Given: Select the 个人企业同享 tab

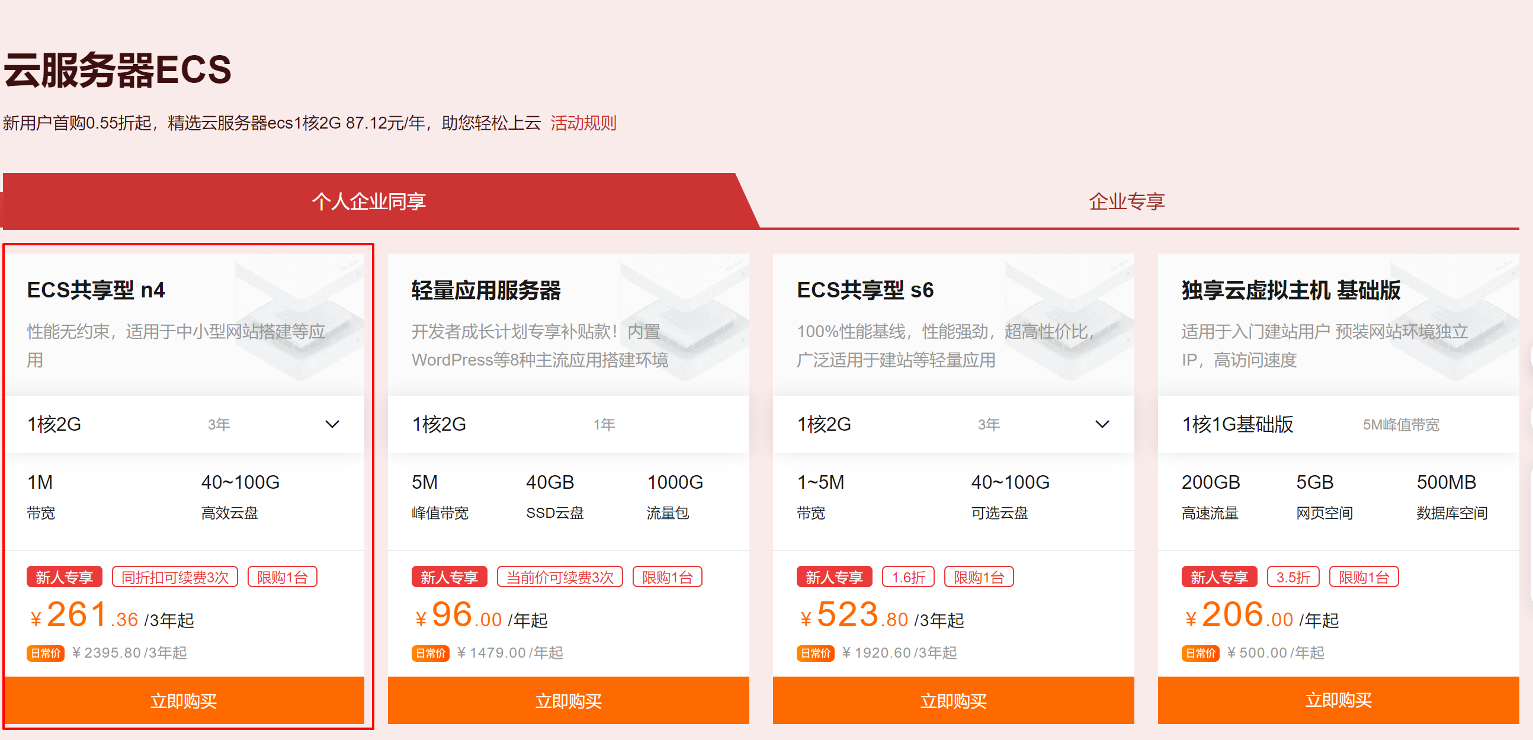Looking at the screenshot, I should pyautogui.click(x=369, y=201).
